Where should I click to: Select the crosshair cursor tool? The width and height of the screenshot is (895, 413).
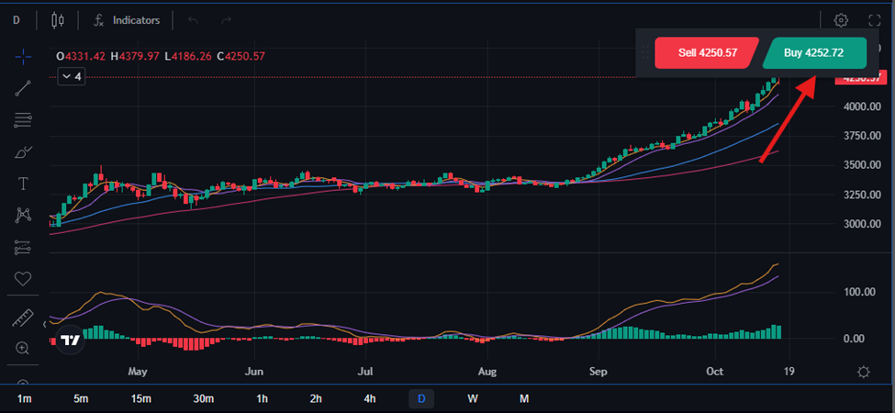(x=23, y=56)
